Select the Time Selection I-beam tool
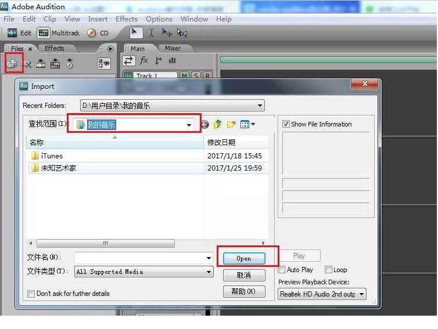Viewport: 438px width, 329px height. (151, 32)
